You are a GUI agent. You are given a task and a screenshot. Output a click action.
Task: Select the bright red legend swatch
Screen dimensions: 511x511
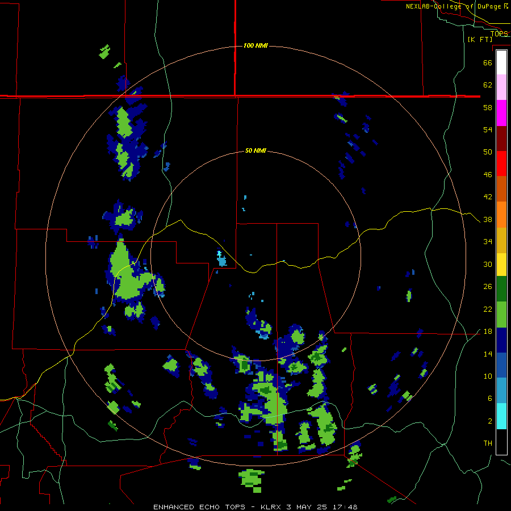tap(501, 164)
